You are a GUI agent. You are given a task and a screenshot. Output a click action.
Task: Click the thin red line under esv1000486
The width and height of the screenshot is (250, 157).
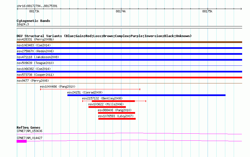pos(90,89)
